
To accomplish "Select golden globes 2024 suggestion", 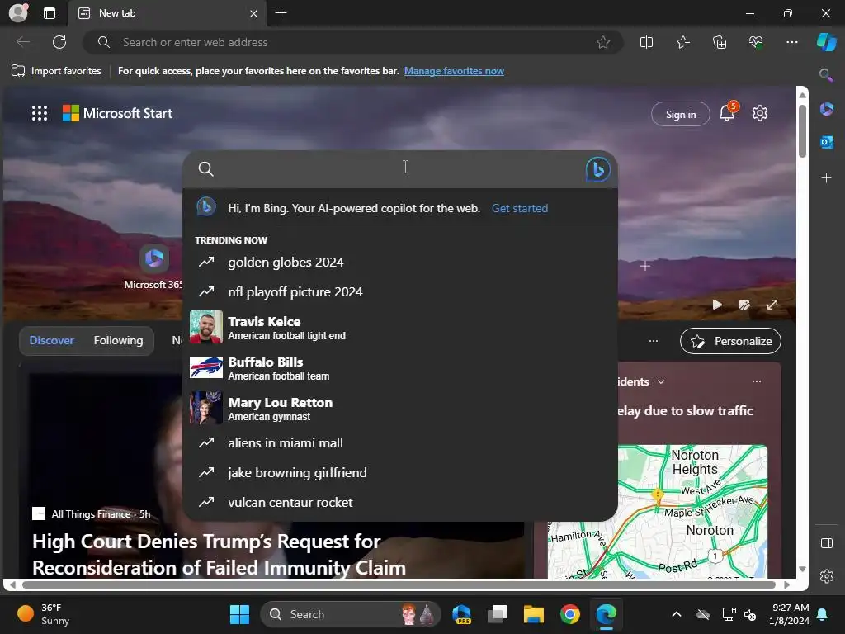I will [400, 262].
